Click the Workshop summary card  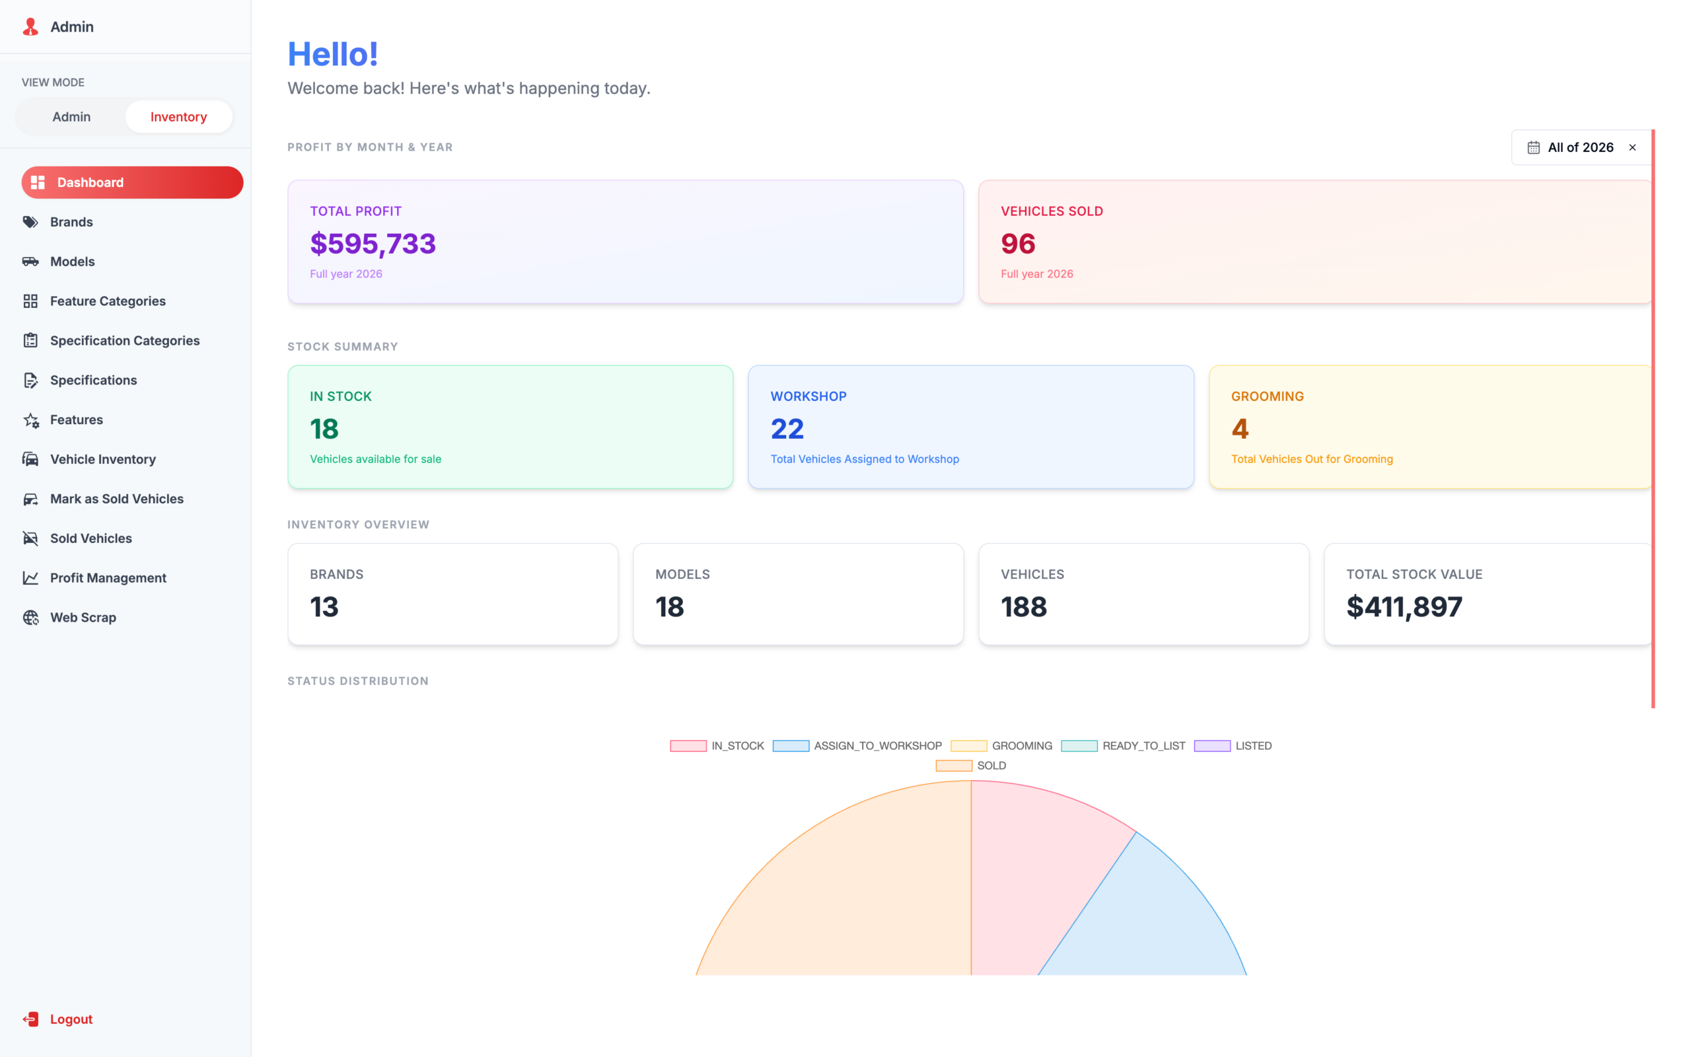coord(971,427)
